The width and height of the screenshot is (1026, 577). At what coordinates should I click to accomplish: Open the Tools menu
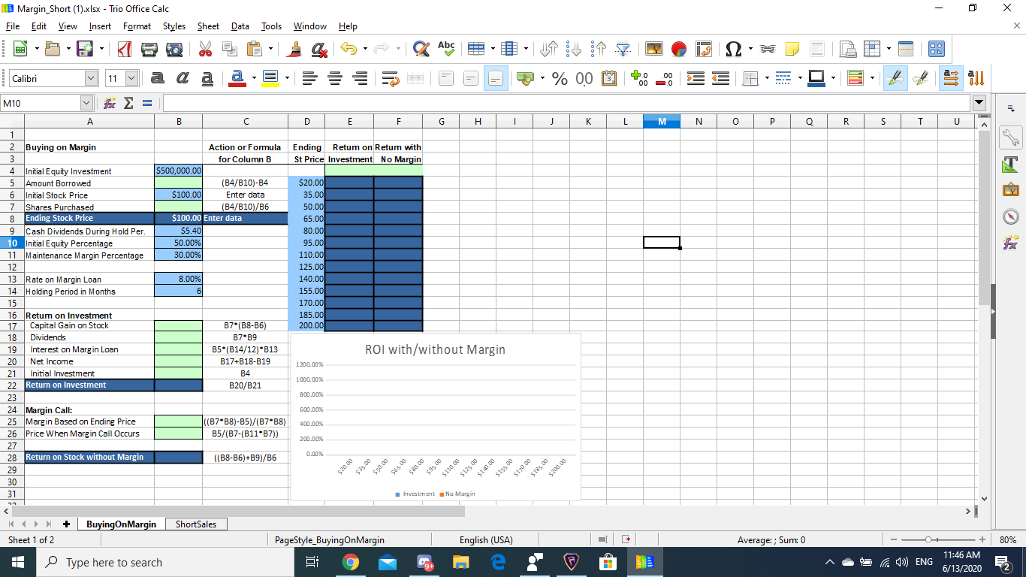271,26
